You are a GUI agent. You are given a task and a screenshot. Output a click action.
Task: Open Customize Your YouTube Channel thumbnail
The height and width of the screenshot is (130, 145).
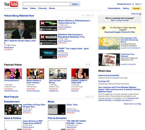(109, 60)
